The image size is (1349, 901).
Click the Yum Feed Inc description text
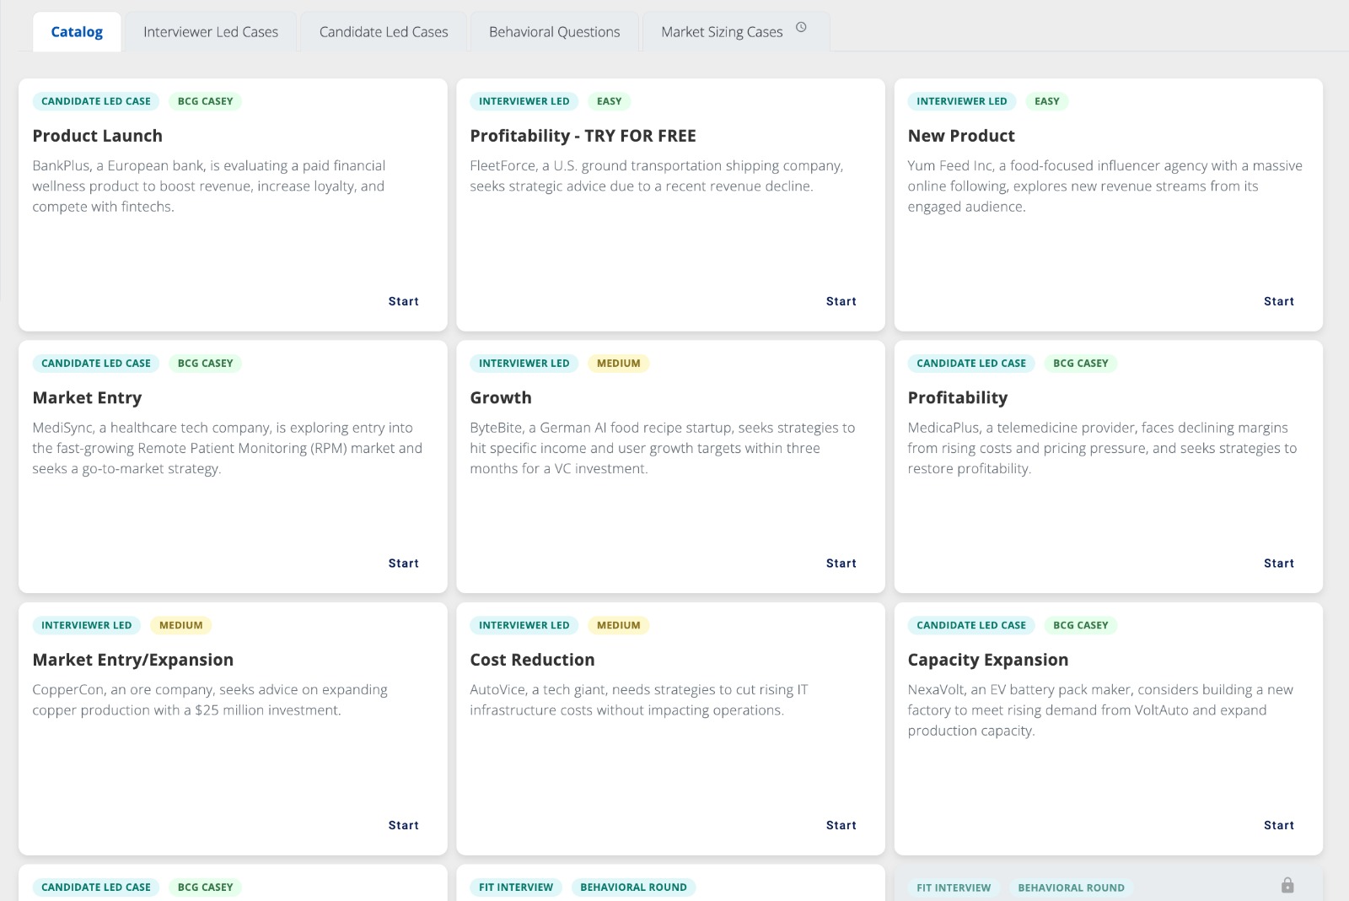1104,186
